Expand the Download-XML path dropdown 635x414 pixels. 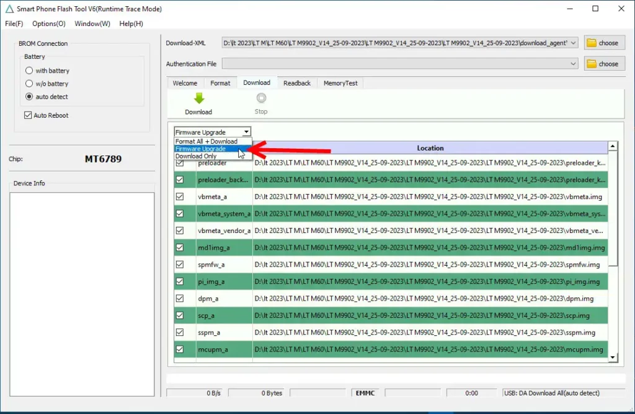(x=573, y=43)
